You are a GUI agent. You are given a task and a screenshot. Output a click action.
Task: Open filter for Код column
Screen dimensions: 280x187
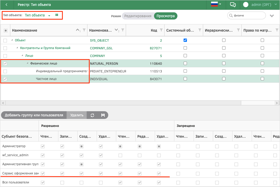(161, 30)
